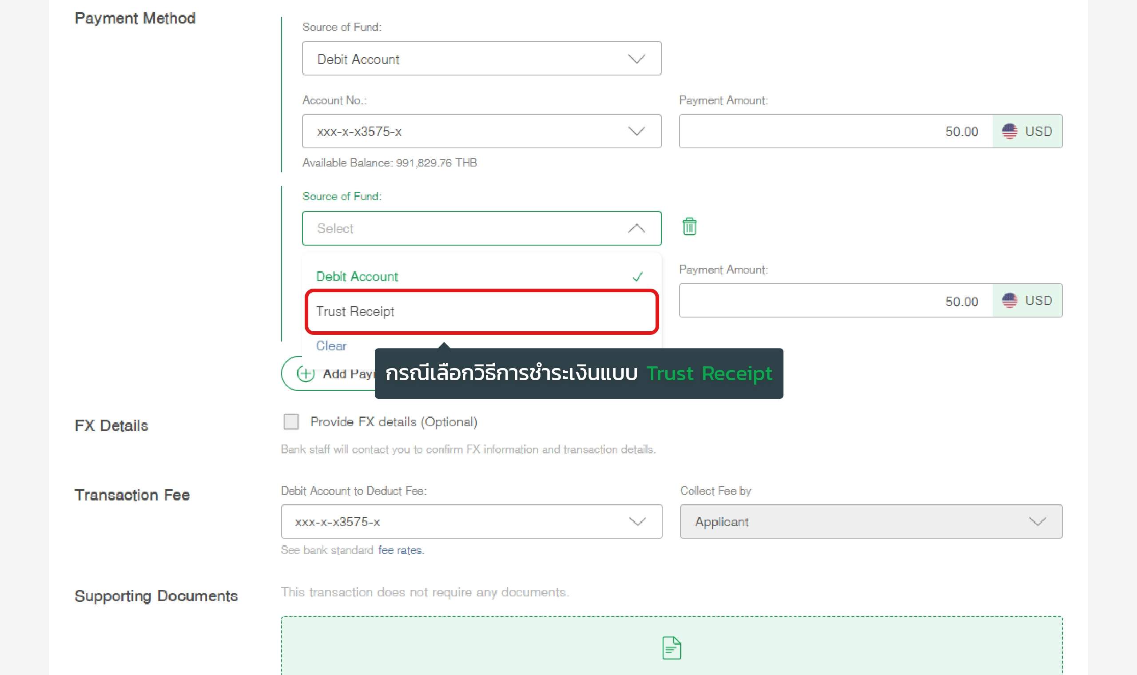Image resolution: width=1137 pixels, height=675 pixels.
Task: Click the trash icon beside the second Source of Fund
Action: tap(689, 226)
